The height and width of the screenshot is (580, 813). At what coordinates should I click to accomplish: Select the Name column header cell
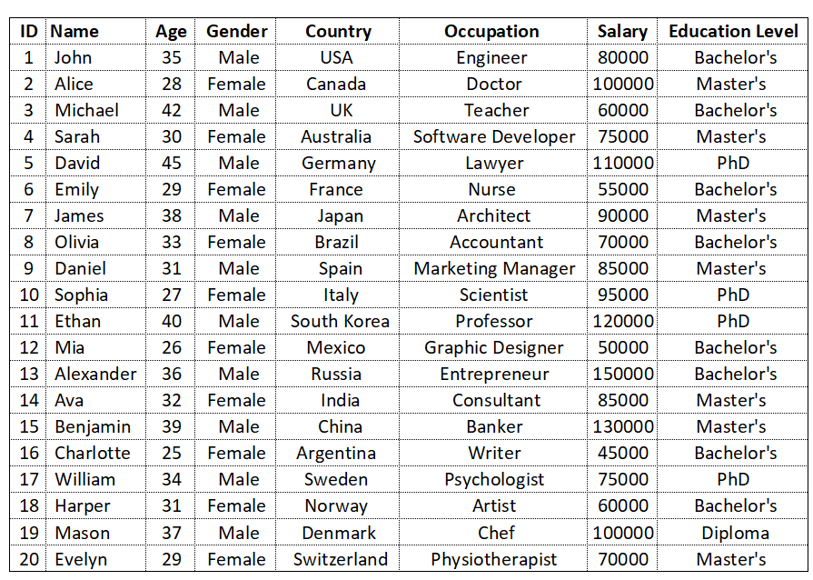96,31
